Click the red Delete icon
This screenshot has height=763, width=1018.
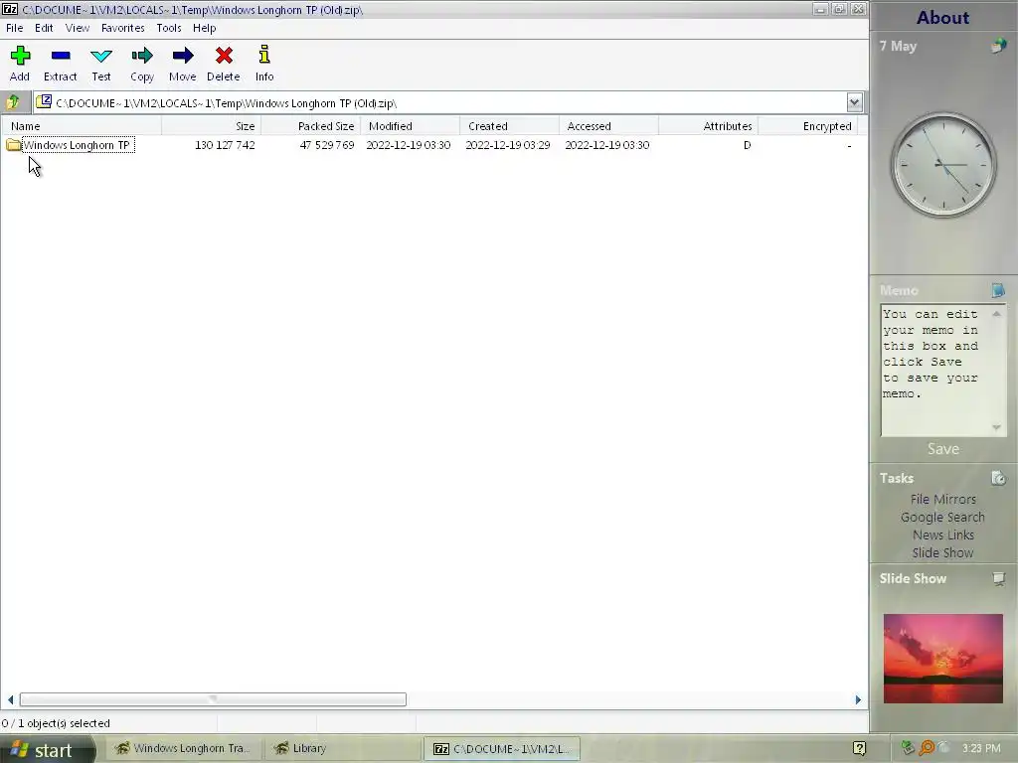224,56
